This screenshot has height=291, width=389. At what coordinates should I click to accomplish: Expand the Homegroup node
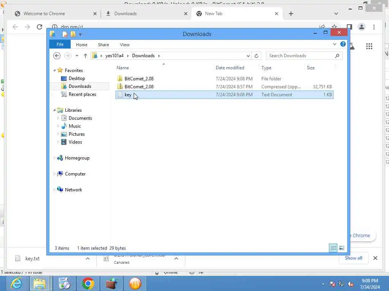click(54, 158)
